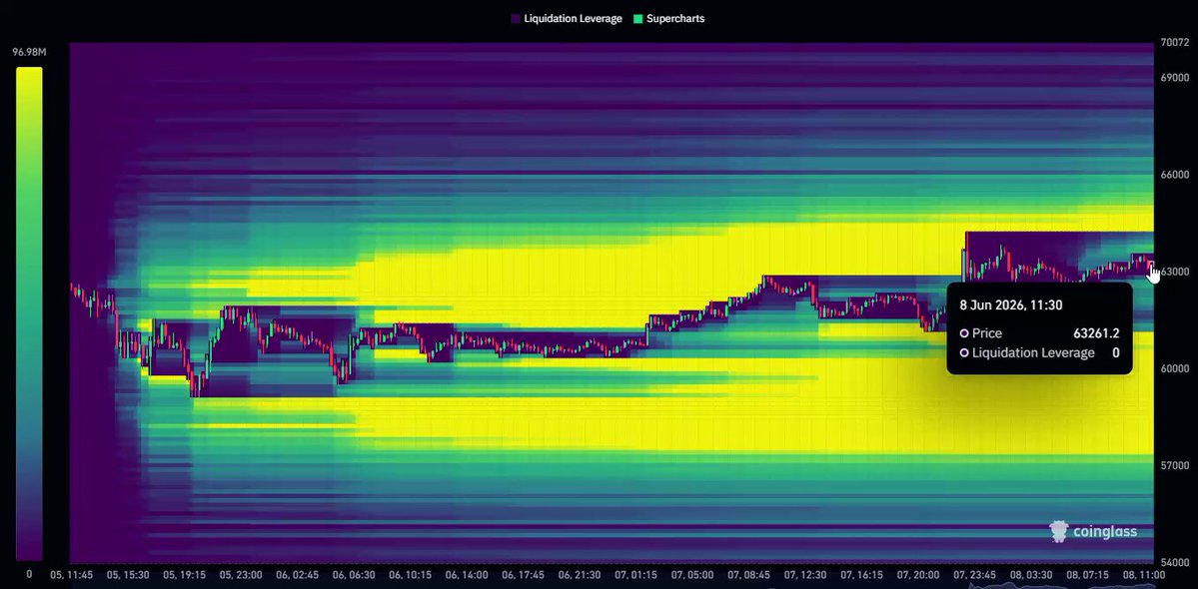Click the 07, 01:15 time axis label
This screenshot has width=1198, height=589.
634,574
